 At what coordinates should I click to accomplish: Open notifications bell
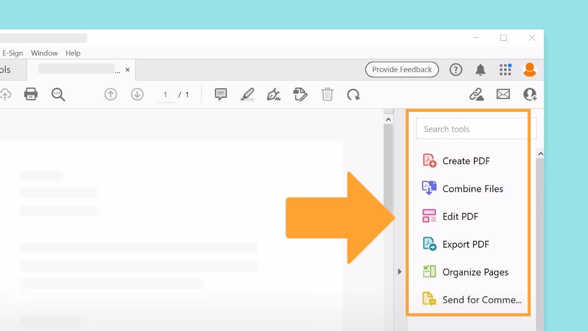pyautogui.click(x=480, y=70)
